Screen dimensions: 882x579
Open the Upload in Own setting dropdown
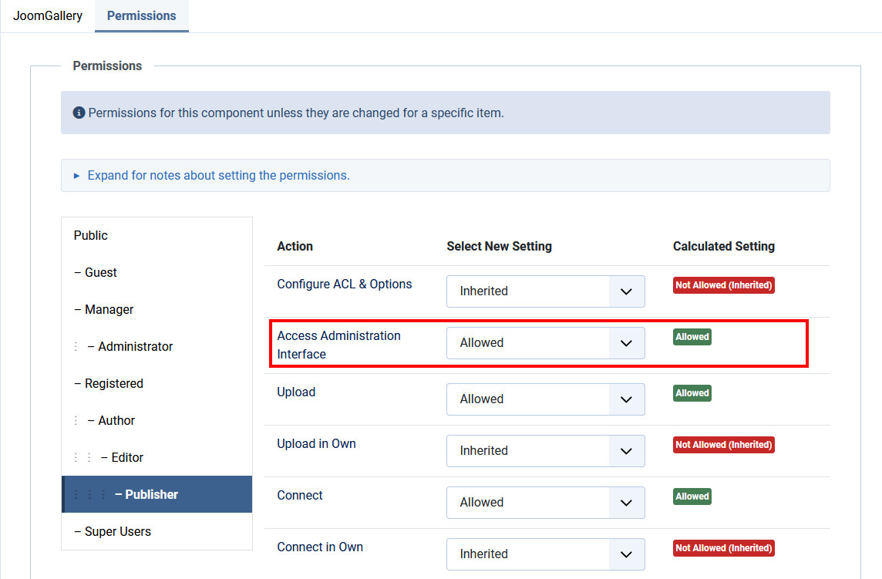tap(546, 451)
